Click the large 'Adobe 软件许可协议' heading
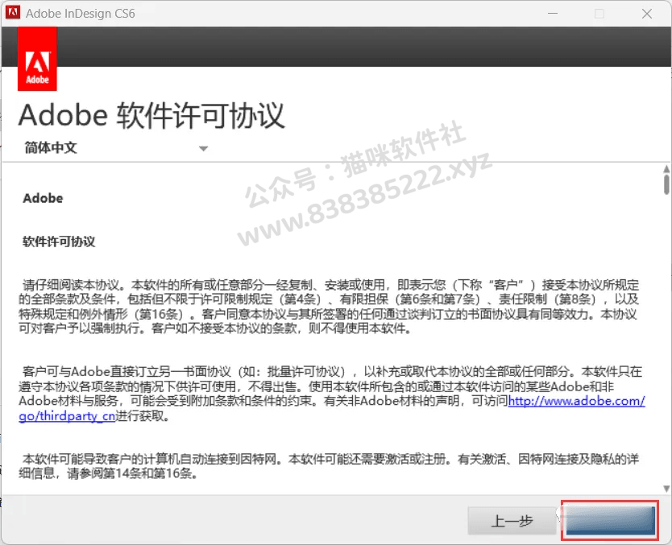The height and width of the screenshot is (545, 672). tap(151, 116)
